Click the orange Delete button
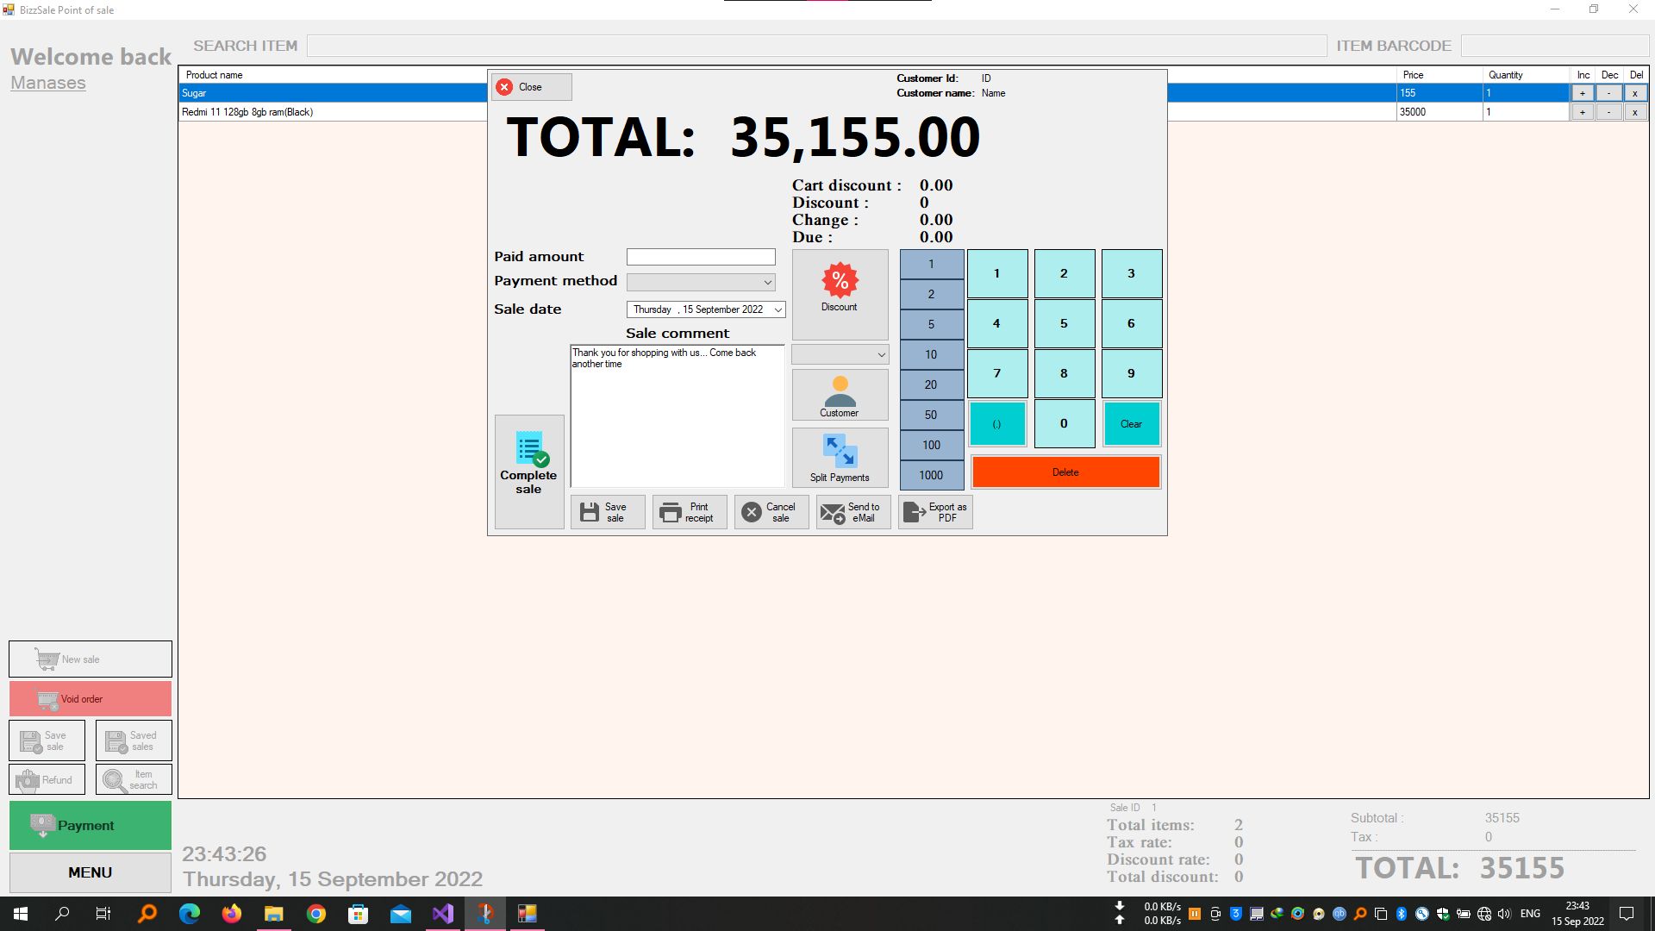Viewport: 1655px width, 931px height. click(1065, 472)
